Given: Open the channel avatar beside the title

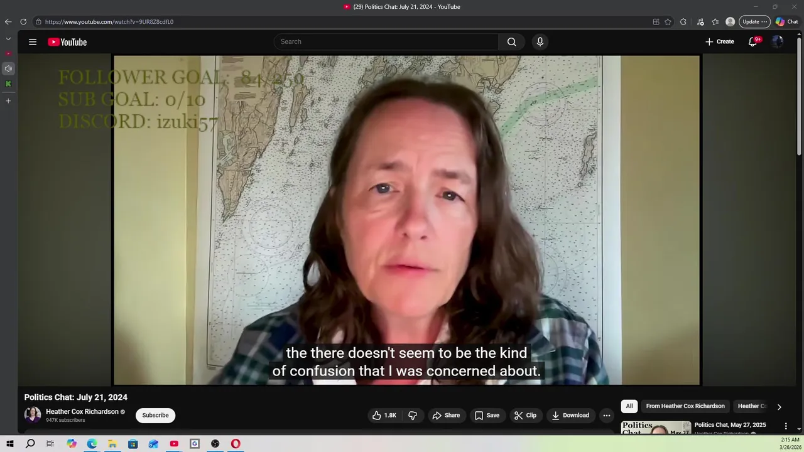Looking at the screenshot, I should 33,415.
